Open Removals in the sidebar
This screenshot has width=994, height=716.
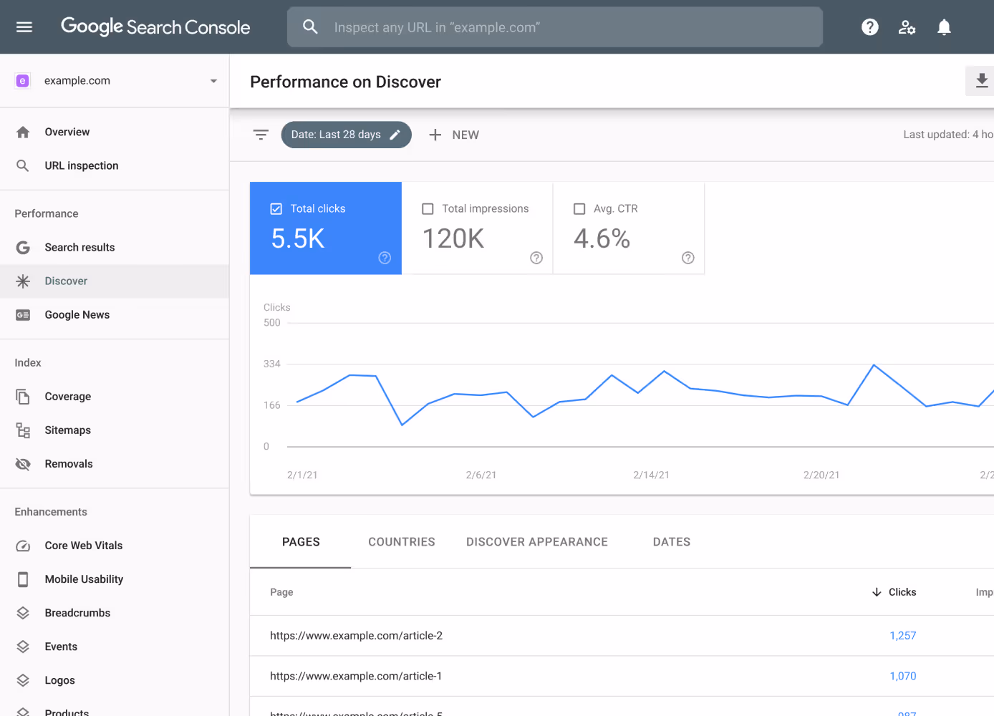pos(115,464)
